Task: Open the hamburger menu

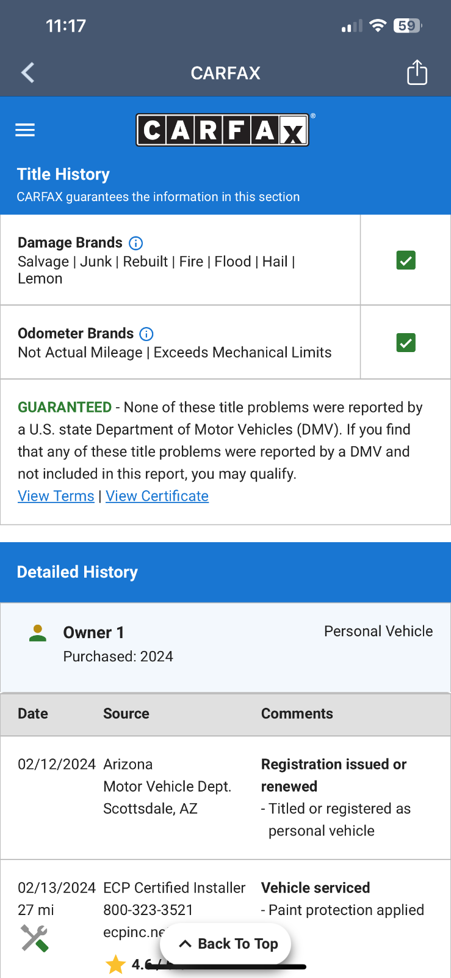Action: [x=25, y=130]
